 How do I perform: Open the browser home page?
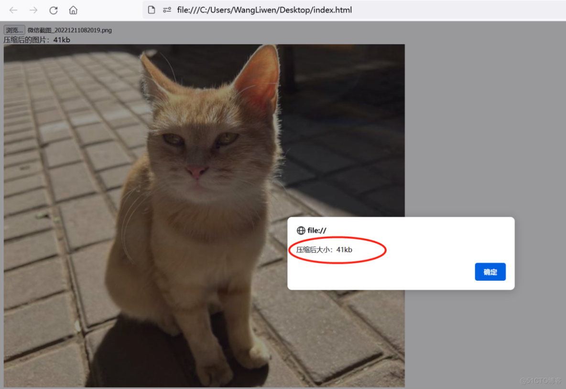coord(73,10)
